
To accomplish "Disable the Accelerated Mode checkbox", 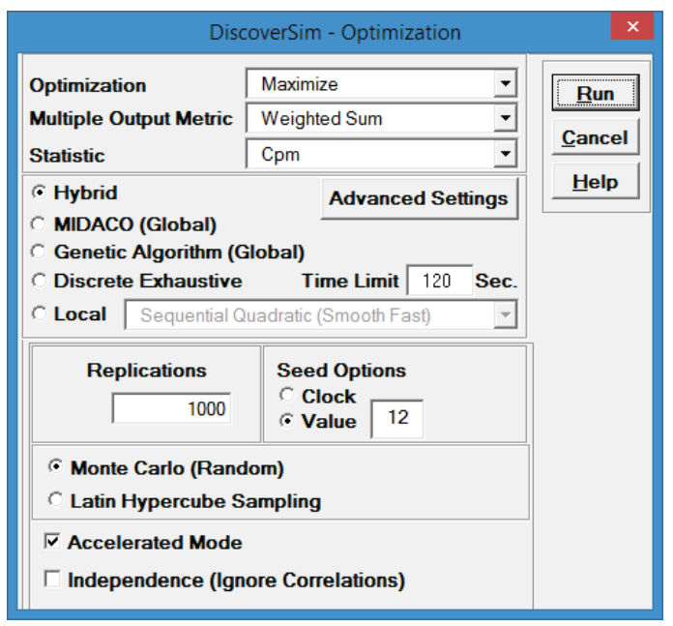I will coord(53,543).
